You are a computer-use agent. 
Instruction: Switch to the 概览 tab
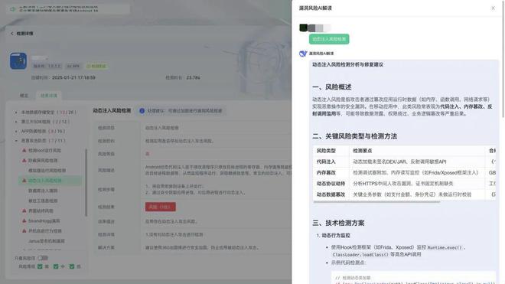coord(24,96)
